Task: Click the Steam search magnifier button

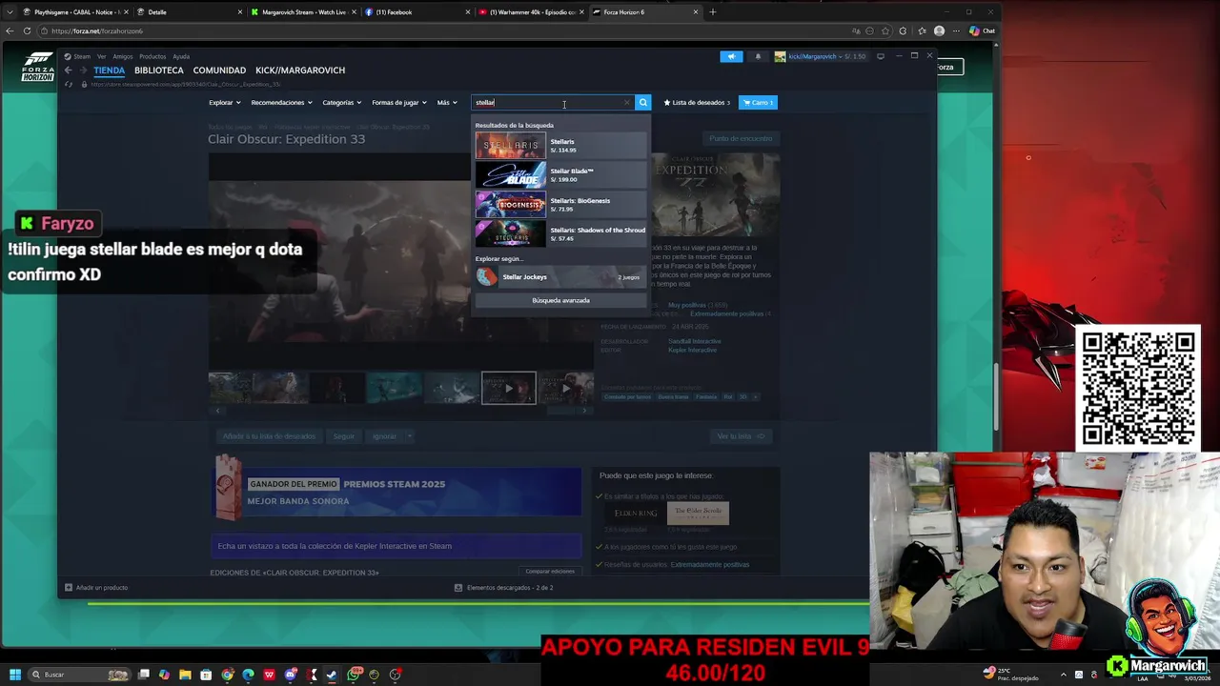Action: [x=642, y=102]
